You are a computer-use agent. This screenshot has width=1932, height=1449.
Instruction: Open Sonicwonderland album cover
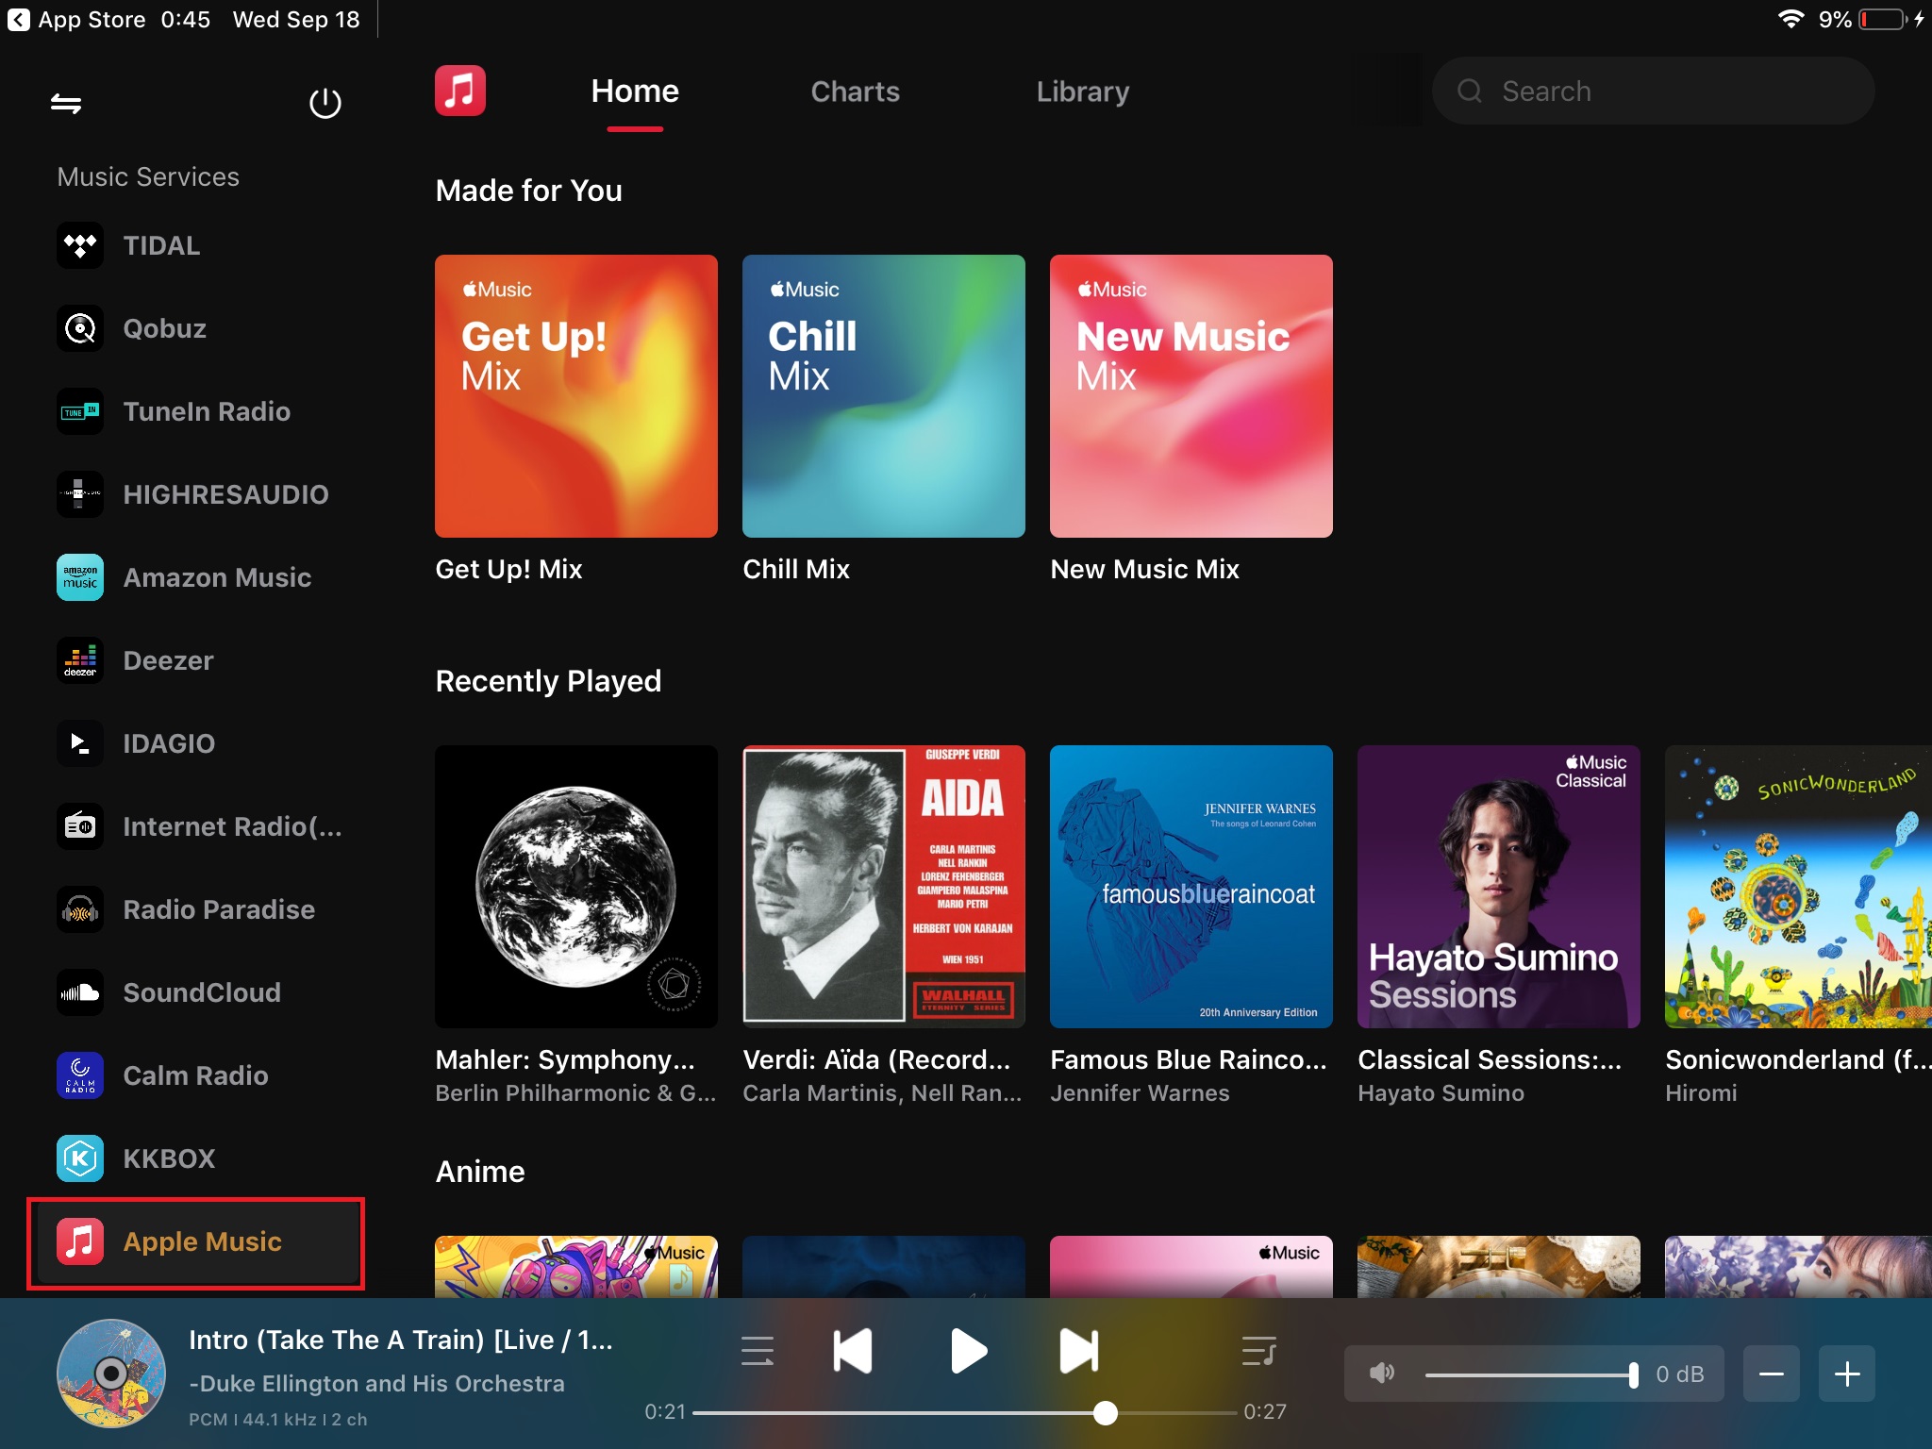click(x=1798, y=887)
